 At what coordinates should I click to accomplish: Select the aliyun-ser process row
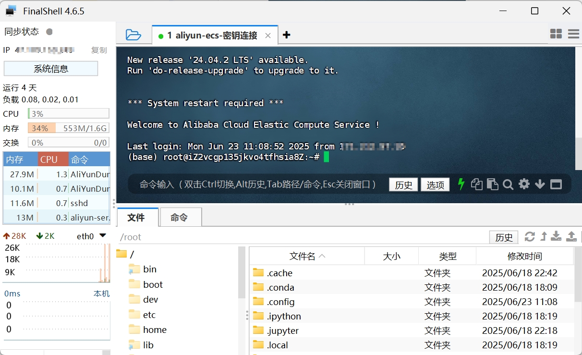click(57, 218)
